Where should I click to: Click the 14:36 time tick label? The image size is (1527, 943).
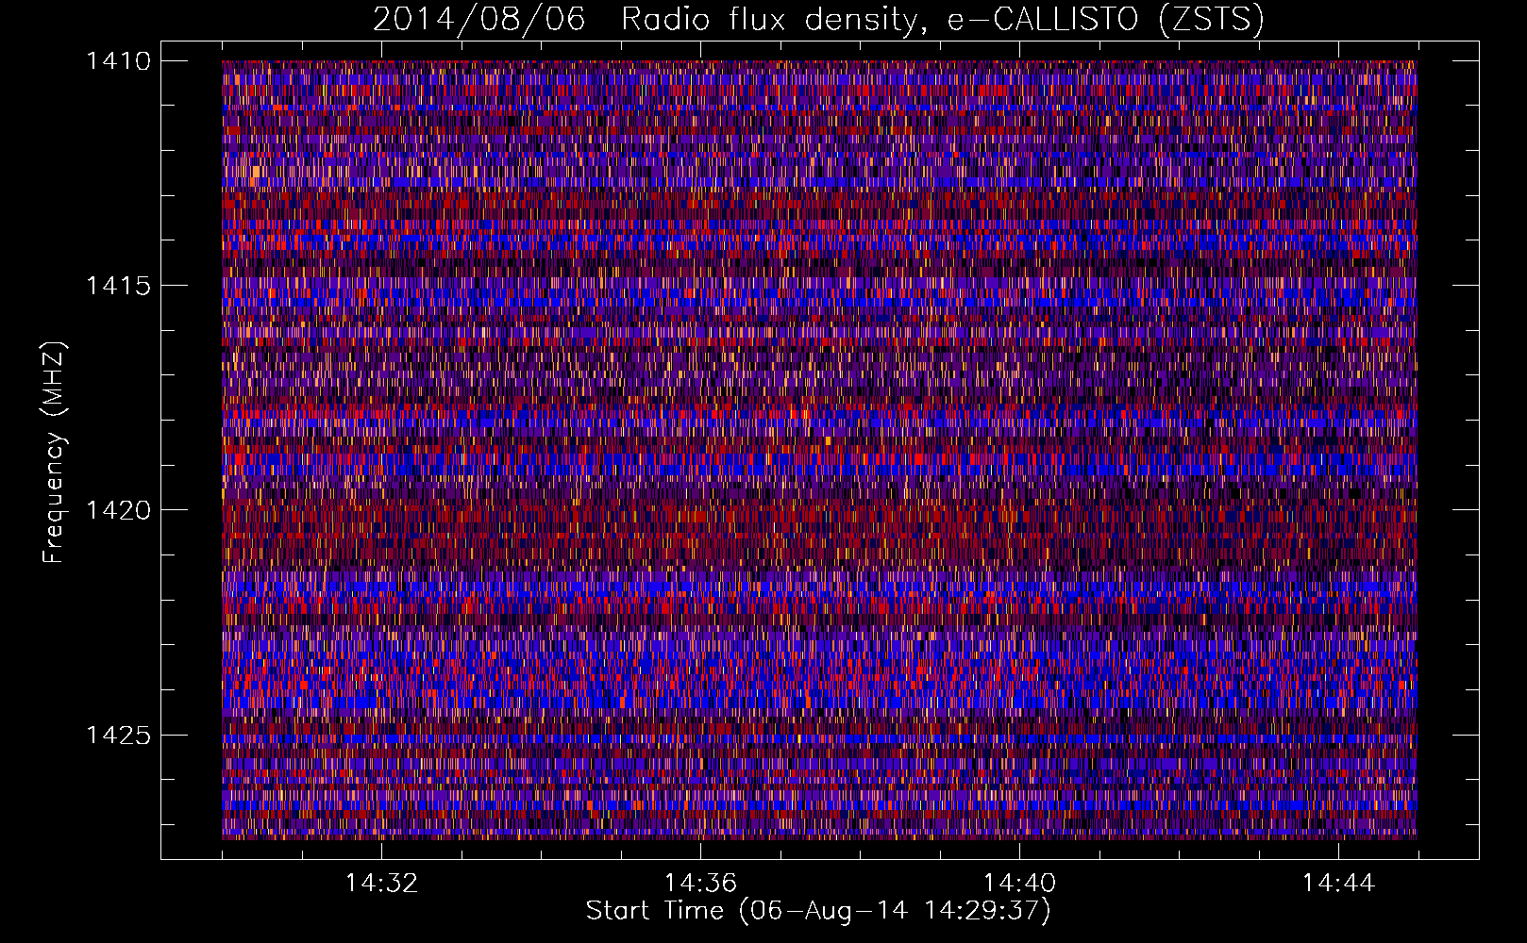(x=700, y=884)
